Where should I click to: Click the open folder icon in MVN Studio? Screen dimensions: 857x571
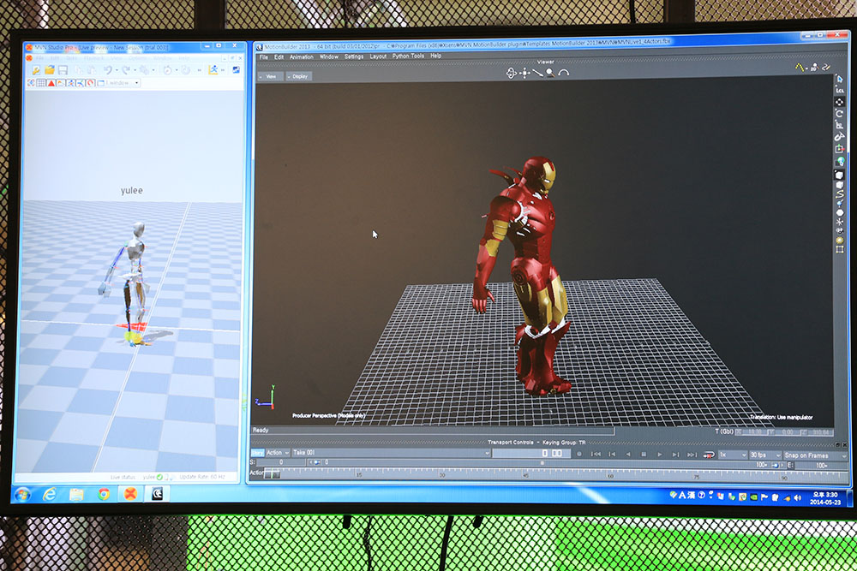tap(50, 69)
